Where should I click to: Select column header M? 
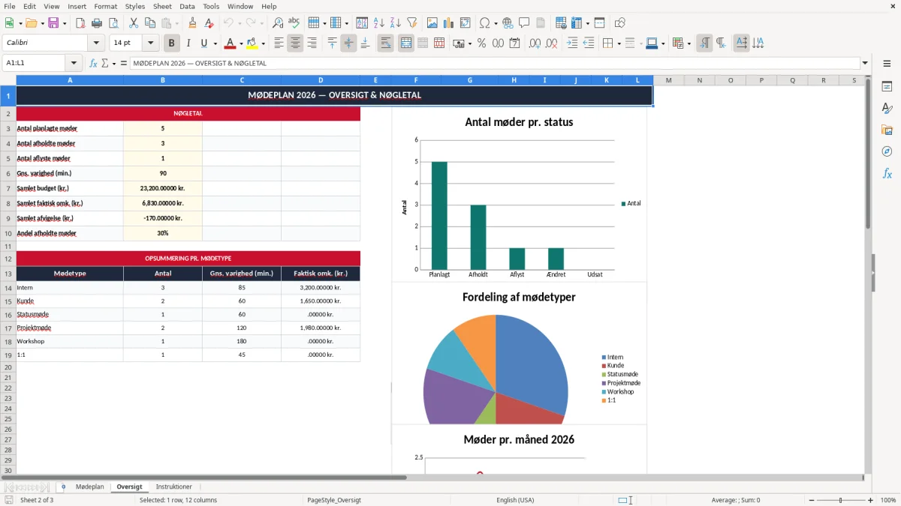(x=668, y=80)
